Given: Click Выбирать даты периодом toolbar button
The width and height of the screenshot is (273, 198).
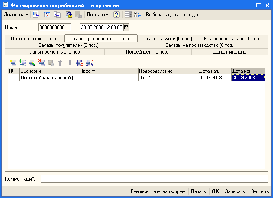Looking at the screenshot, I should [x=173, y=15].
